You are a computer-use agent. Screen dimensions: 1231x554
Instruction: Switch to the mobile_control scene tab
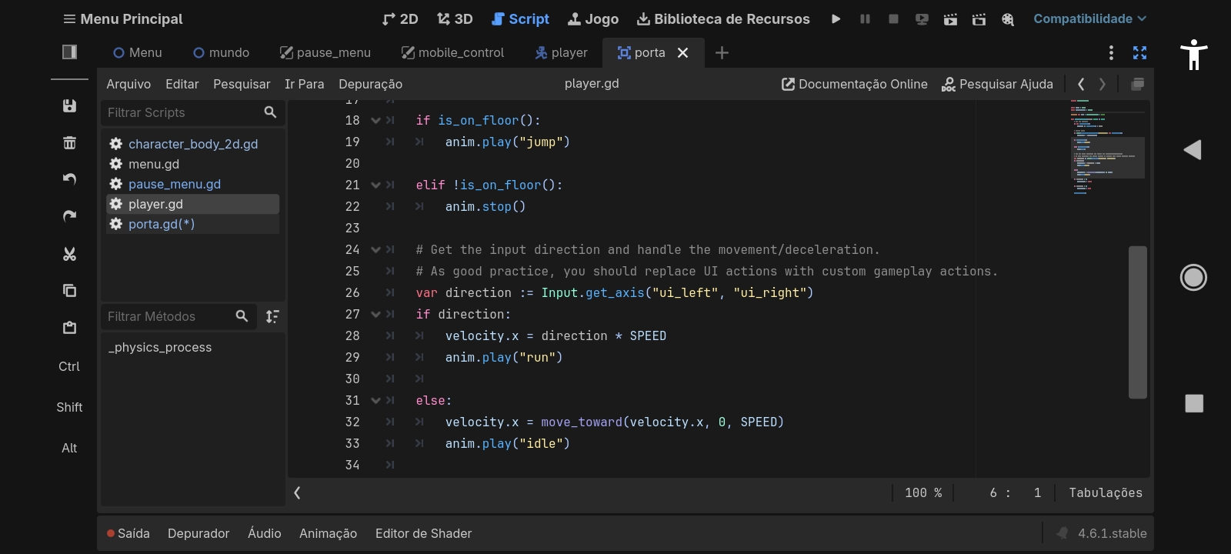[452, 52]
